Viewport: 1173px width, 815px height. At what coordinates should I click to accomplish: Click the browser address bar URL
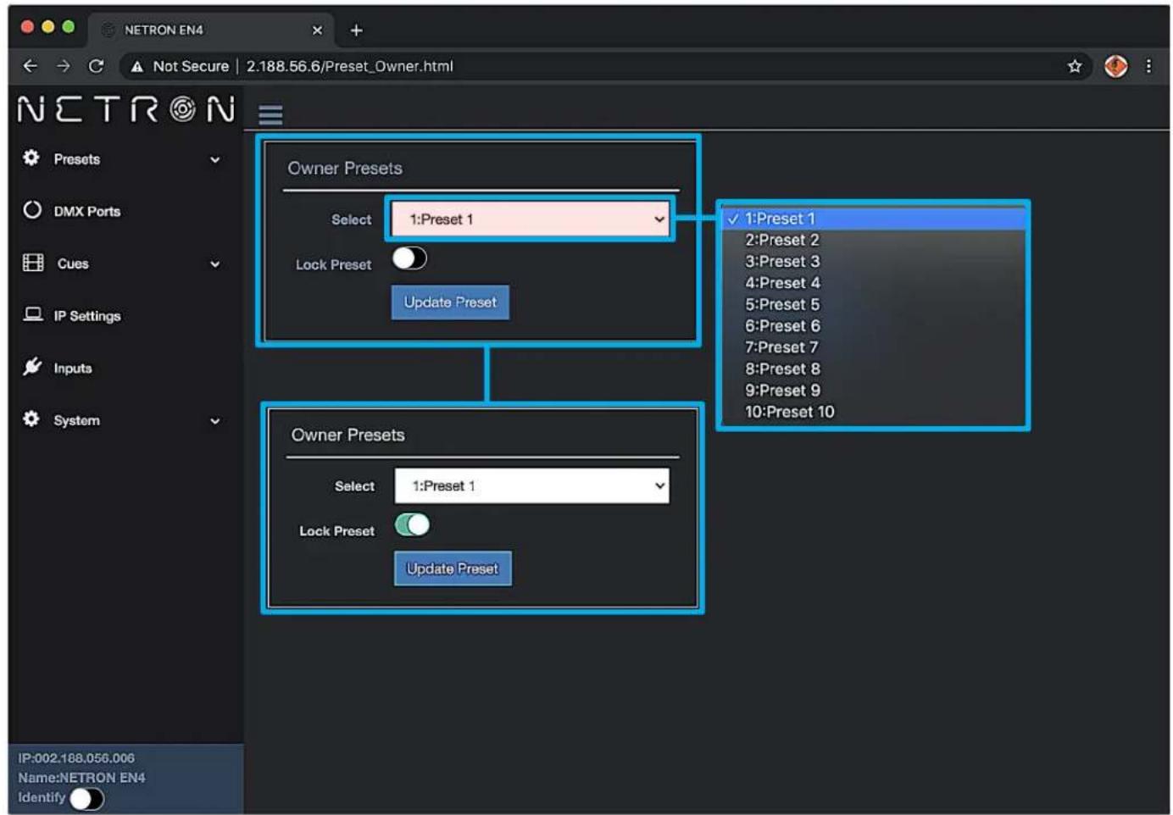point(349,66)
